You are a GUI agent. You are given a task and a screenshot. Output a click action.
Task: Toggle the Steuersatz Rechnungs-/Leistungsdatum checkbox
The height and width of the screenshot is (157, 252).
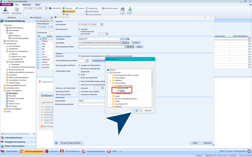coord(79,56)
